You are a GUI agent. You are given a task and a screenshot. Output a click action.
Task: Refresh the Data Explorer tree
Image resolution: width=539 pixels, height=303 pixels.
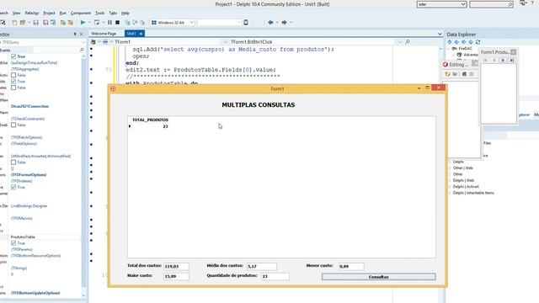(478, 42)
